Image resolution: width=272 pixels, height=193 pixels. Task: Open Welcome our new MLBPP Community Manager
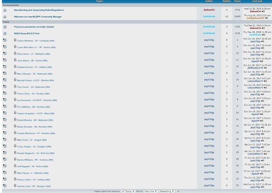point(38,17)
